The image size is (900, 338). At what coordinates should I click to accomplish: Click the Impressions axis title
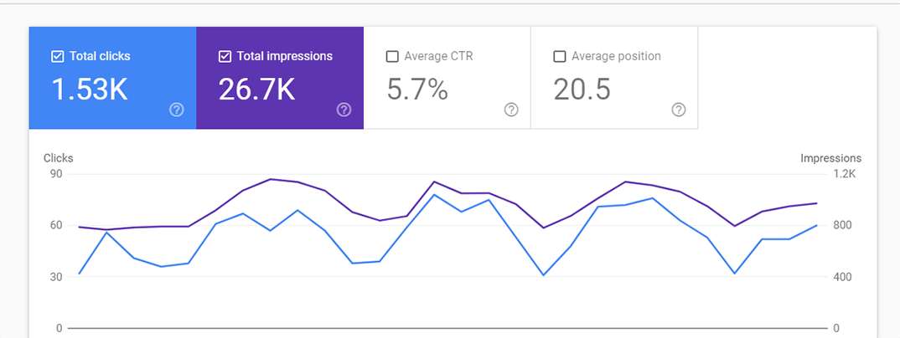click(x=830, y=158)
